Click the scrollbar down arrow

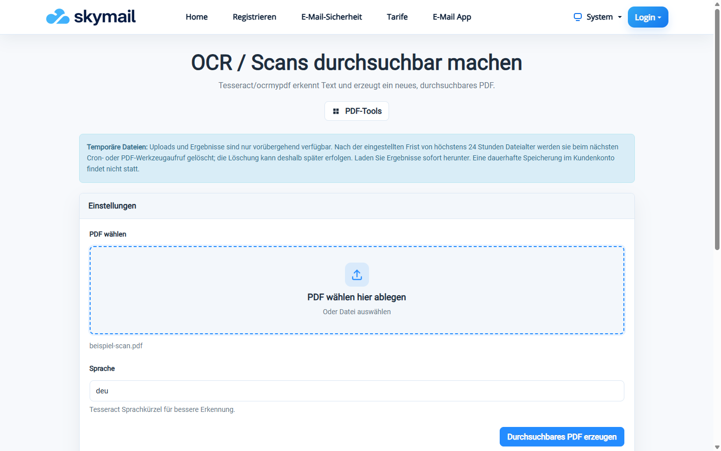pos(717,447)
